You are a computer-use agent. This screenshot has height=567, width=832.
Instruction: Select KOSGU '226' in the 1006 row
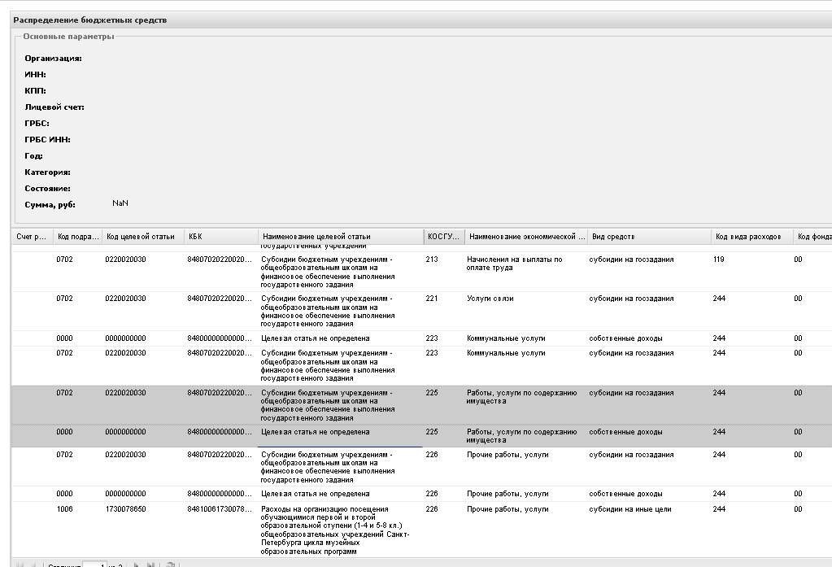coord(432,509)
